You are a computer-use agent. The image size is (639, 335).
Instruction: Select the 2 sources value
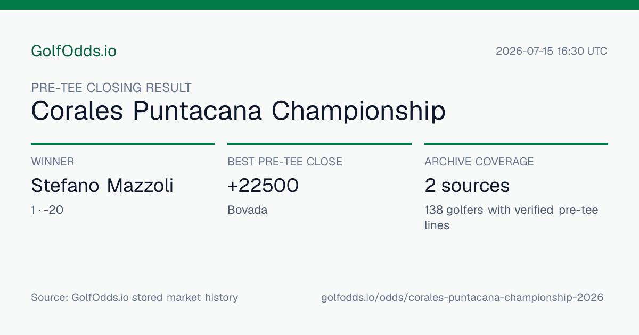[x=467, y=186]
